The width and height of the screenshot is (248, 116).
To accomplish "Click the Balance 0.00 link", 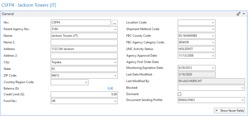I will pyautogui.click(x=110, y=88).
